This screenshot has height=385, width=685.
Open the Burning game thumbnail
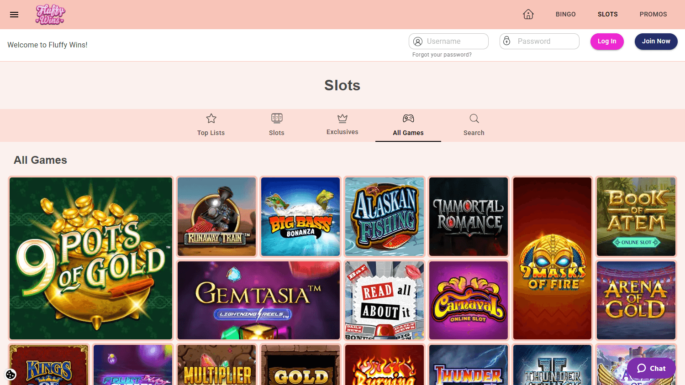tap(385, 365)
